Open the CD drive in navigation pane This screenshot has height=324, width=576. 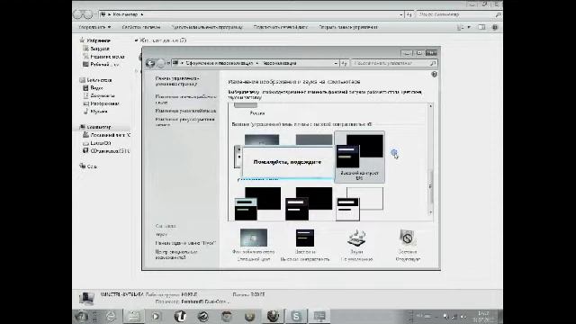pos(110,151)
